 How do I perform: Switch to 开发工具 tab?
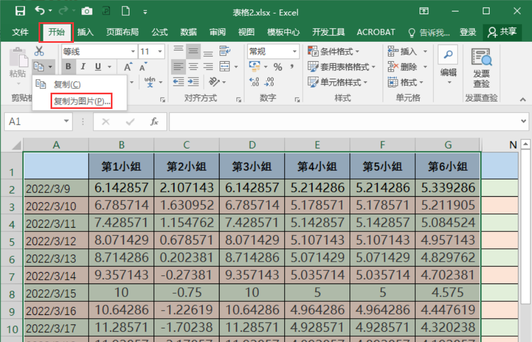click(x=328, y=32)
